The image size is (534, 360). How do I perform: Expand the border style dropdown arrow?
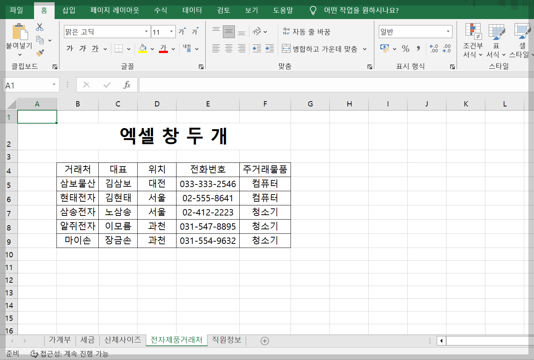pos(128,49)
